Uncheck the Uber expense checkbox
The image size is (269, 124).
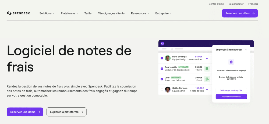[x=162, y=79]
